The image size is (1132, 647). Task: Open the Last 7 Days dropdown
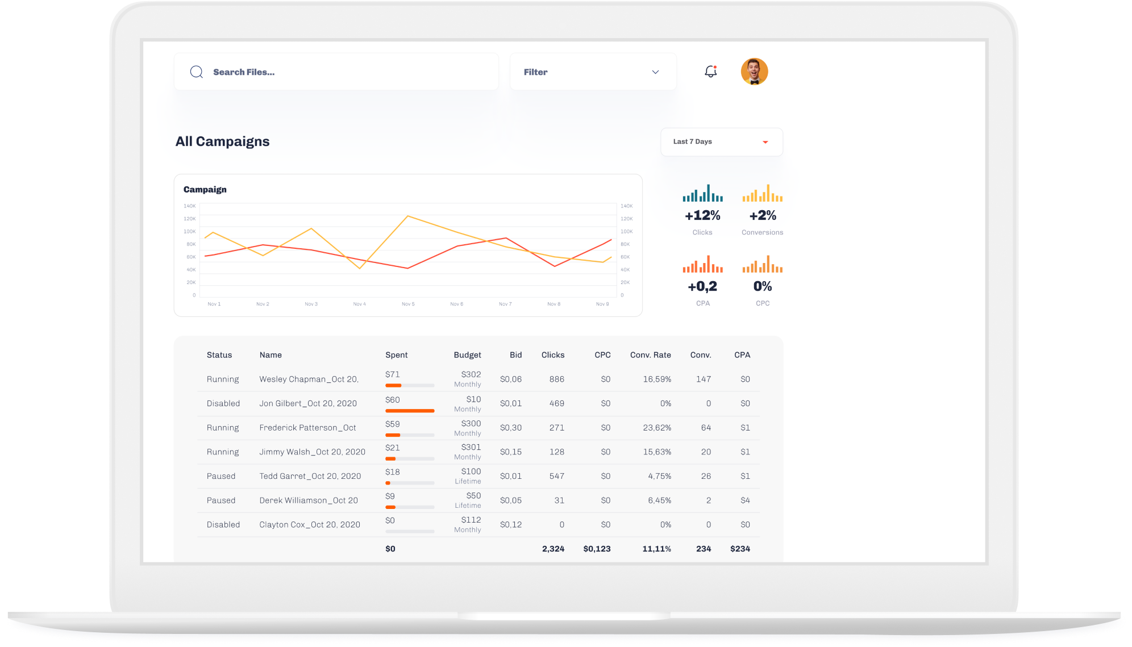coord(722,142)
